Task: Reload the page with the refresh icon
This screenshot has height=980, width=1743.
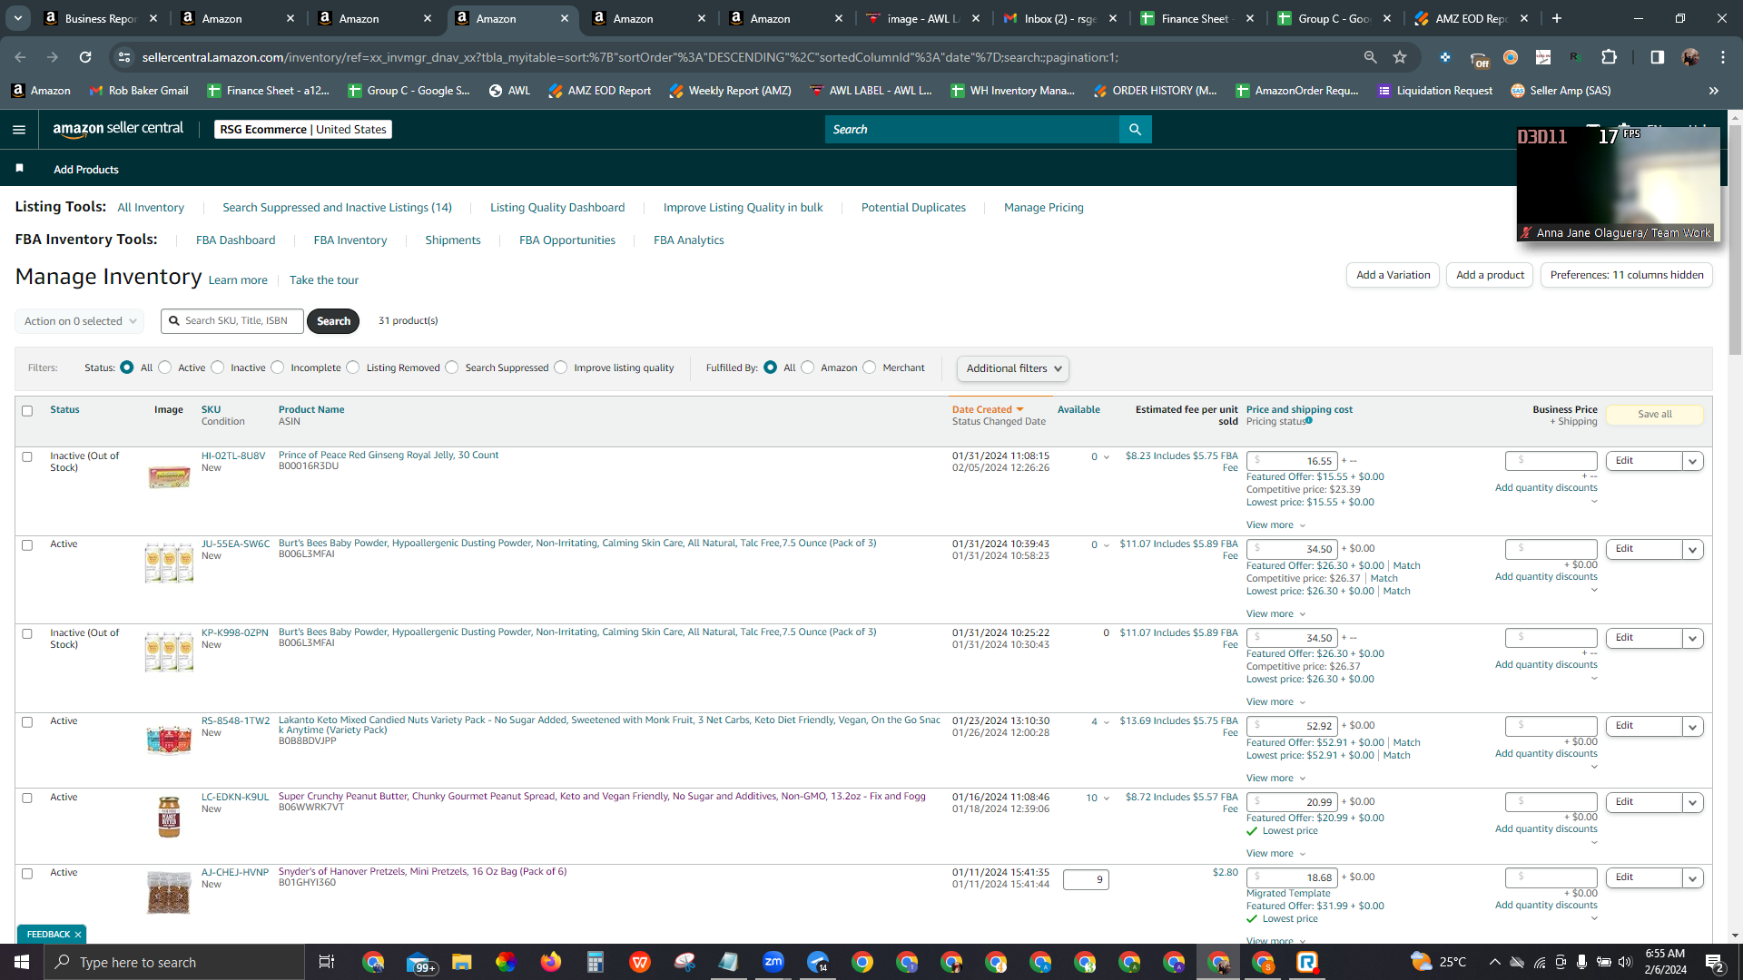Action: pyautogui.click(x=85, y=57)
